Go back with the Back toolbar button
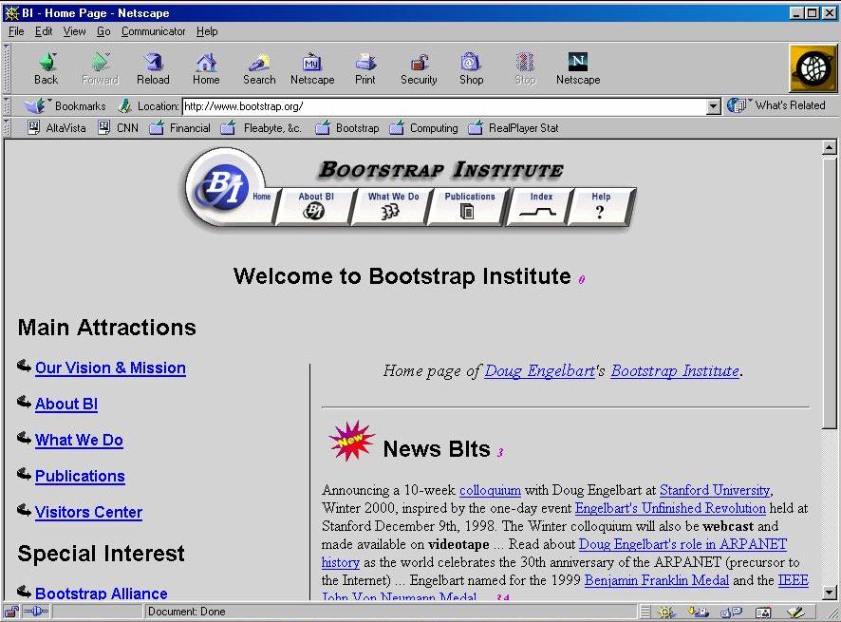The width and height of the screenshot is (841, 622). pyautogui.click(x=47, y=68)
